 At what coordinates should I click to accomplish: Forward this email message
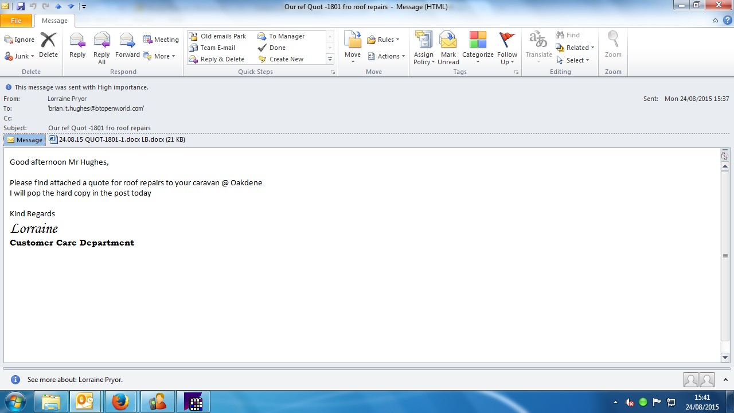(127, 46)
